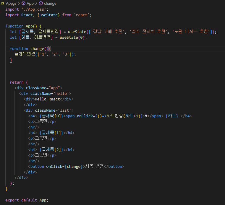Click the App function name declaration

coord(29,26)
